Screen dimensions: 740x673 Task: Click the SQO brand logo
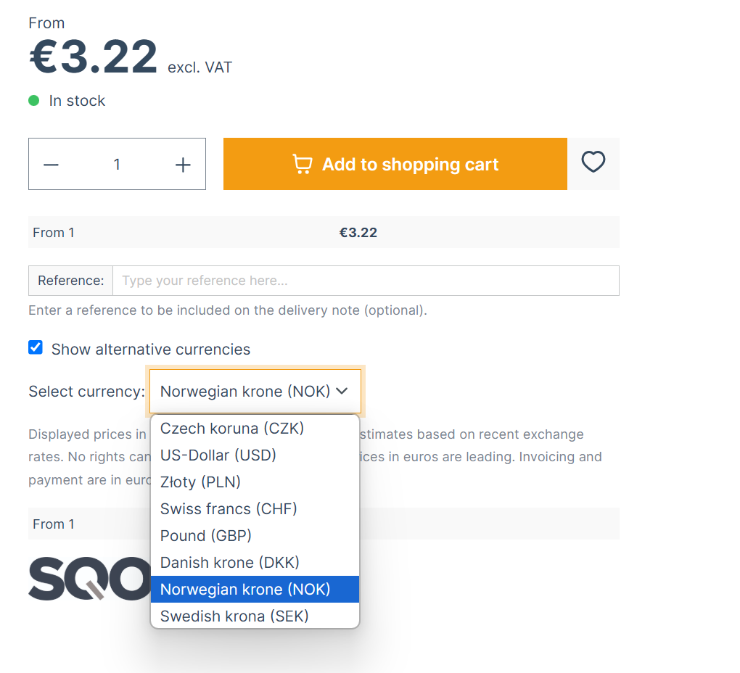[90, 578]
